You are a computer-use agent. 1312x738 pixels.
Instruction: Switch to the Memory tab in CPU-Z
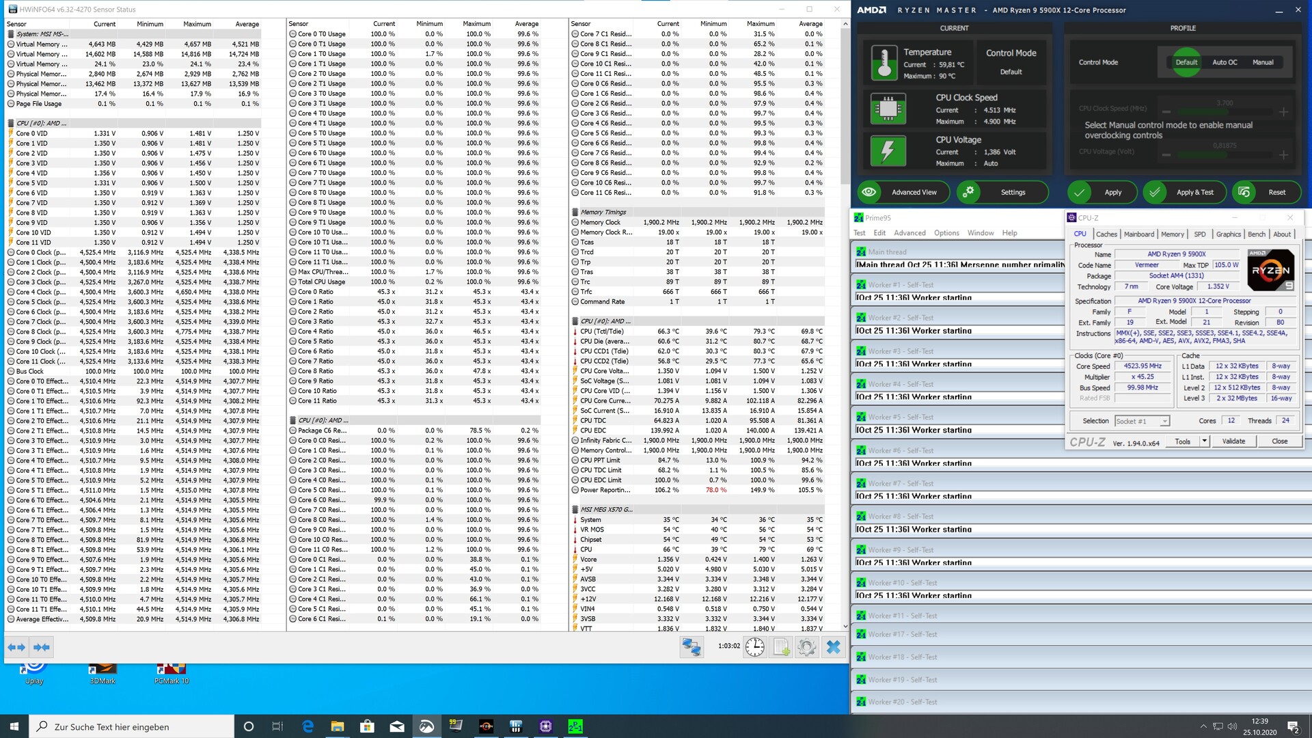pos(1172,234)
